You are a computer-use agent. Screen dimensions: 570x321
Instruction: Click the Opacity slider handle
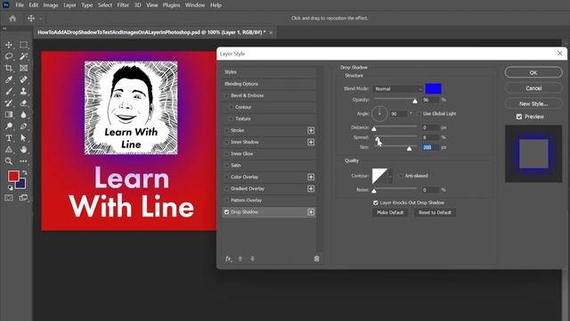(x=415, y=101)
